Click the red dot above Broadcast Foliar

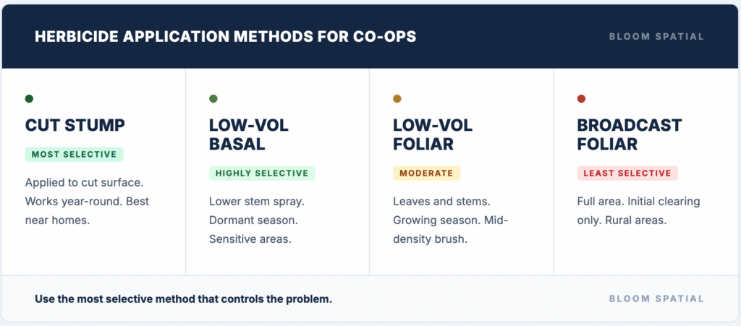tap(581, 99)
